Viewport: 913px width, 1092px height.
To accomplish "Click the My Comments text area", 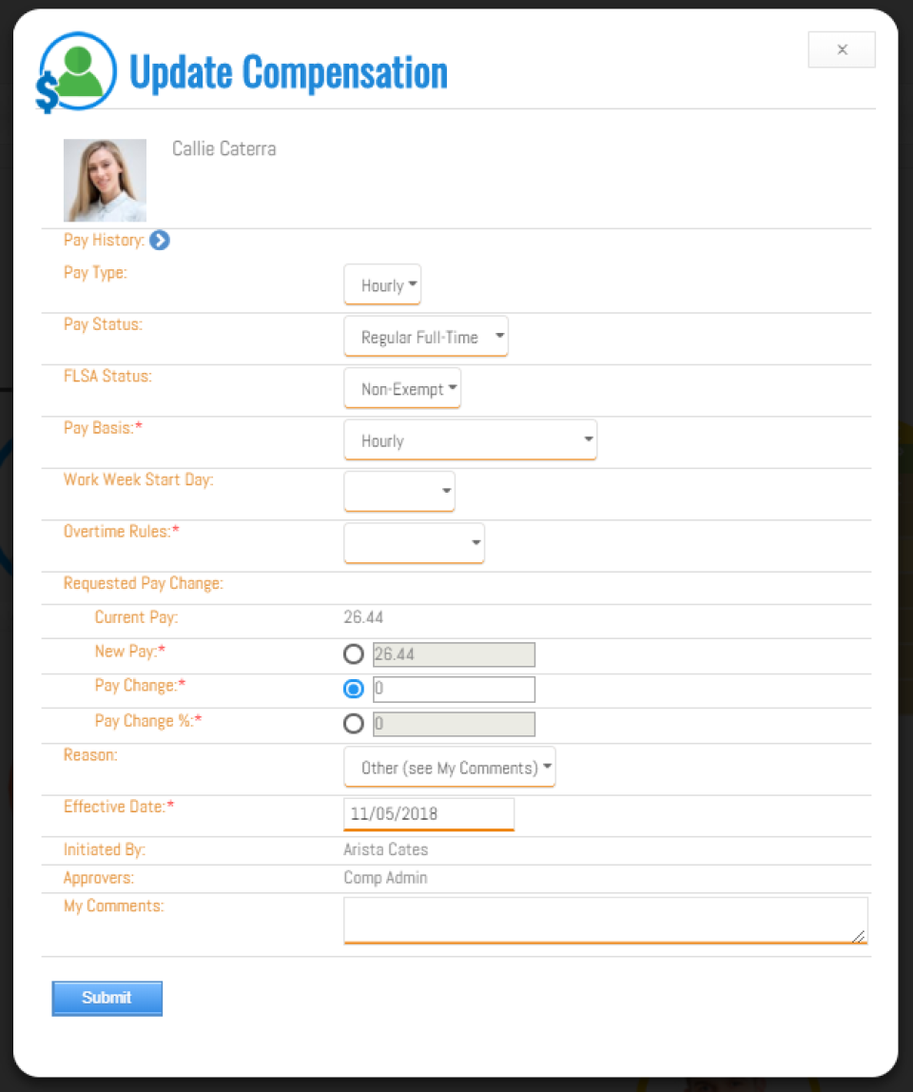I will pyautogui.click(x=605, y=919).
